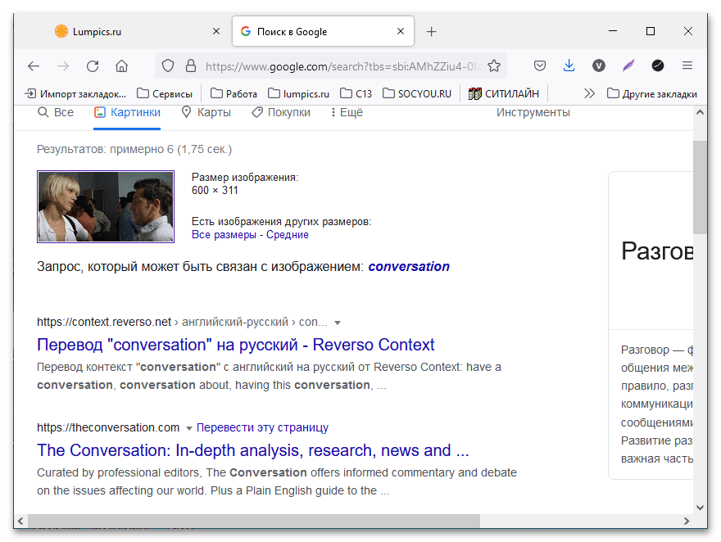Click the browser reload page icon
721x542 pixels.
pos(93,65)
